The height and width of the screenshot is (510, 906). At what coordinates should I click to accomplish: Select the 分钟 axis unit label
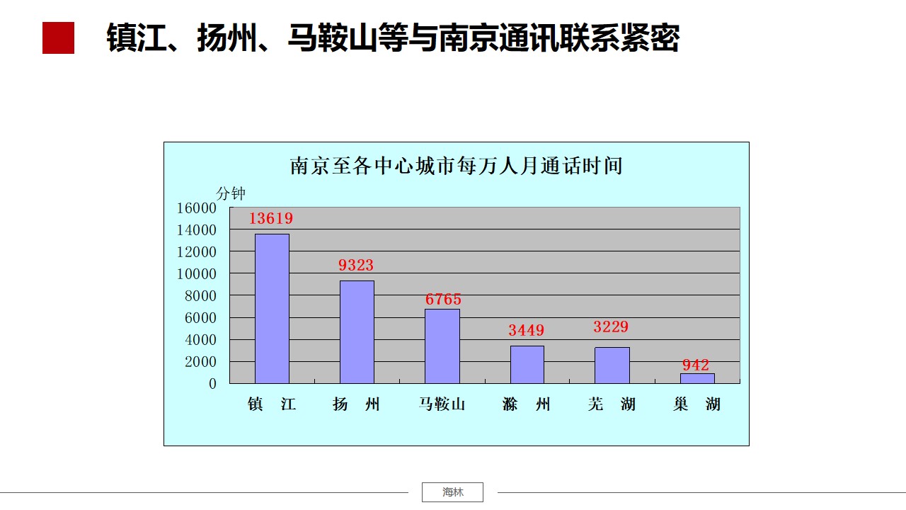click(x=231, y=193)
